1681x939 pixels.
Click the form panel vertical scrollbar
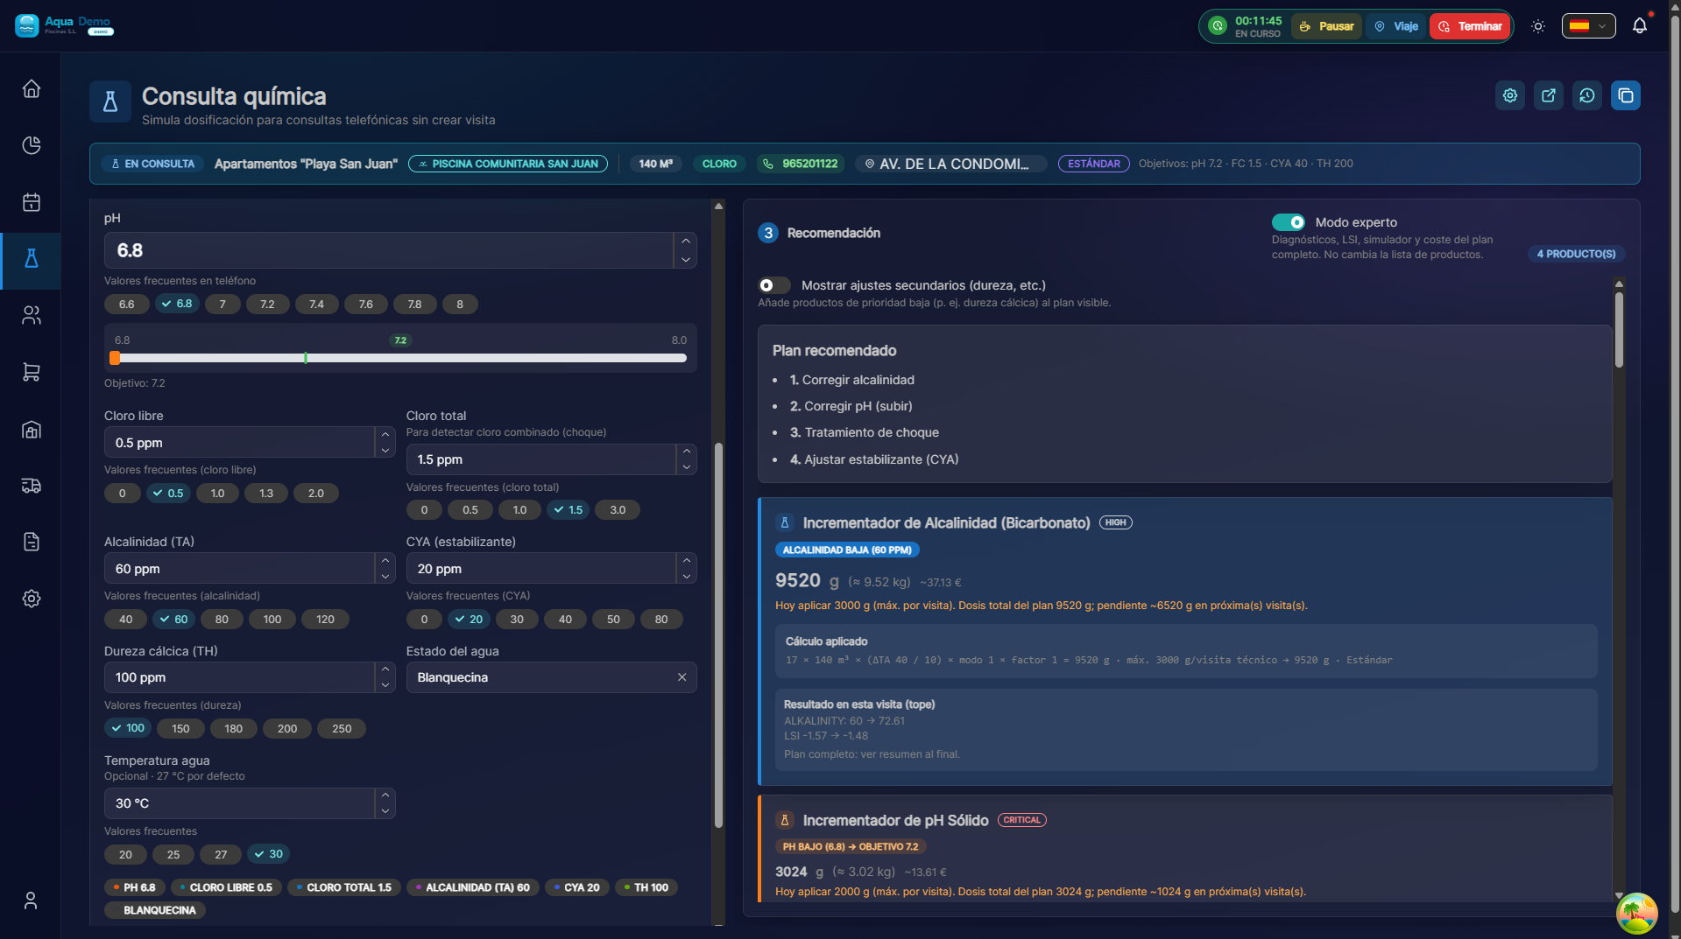[x=718, y=634]
